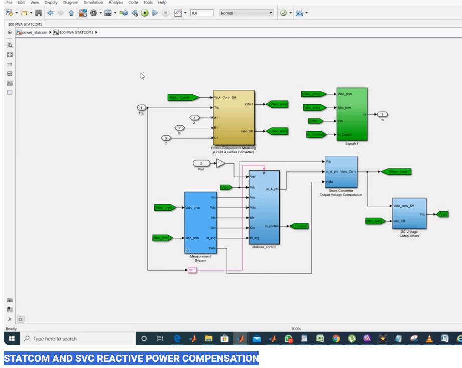Click the taskbar search box
Viewport: 462px width, 368px height.
point(78,339)
